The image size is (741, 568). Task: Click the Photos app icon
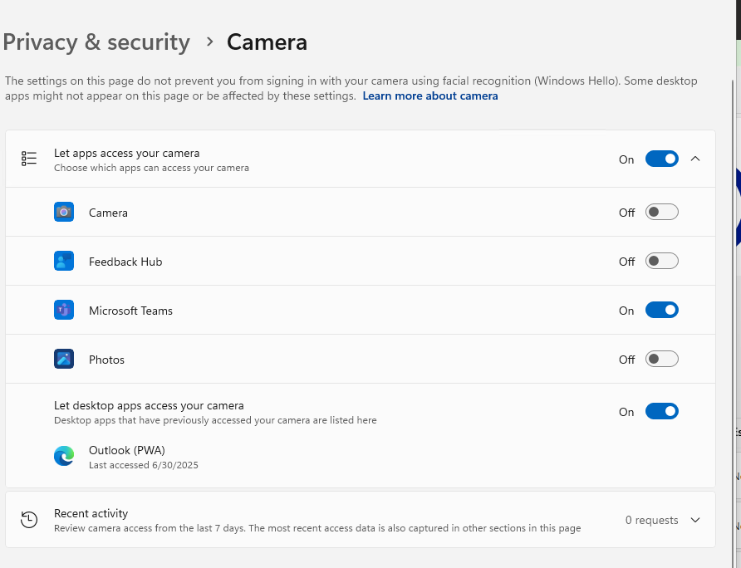click(64, 359)
